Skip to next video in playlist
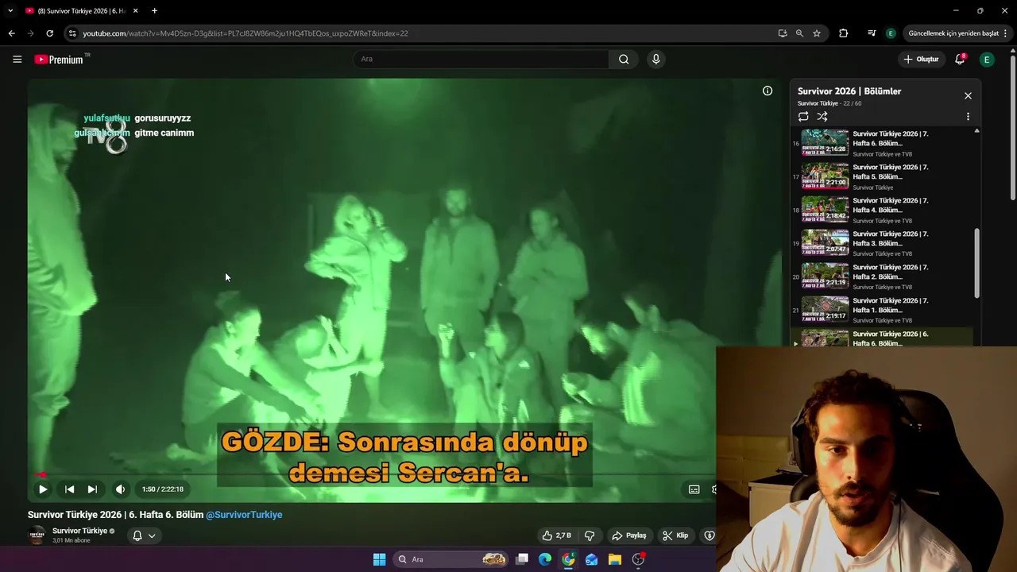Image resolution: width=1017 pixels, height=572 pixels. pyautogui.click(x=92, y=489)
